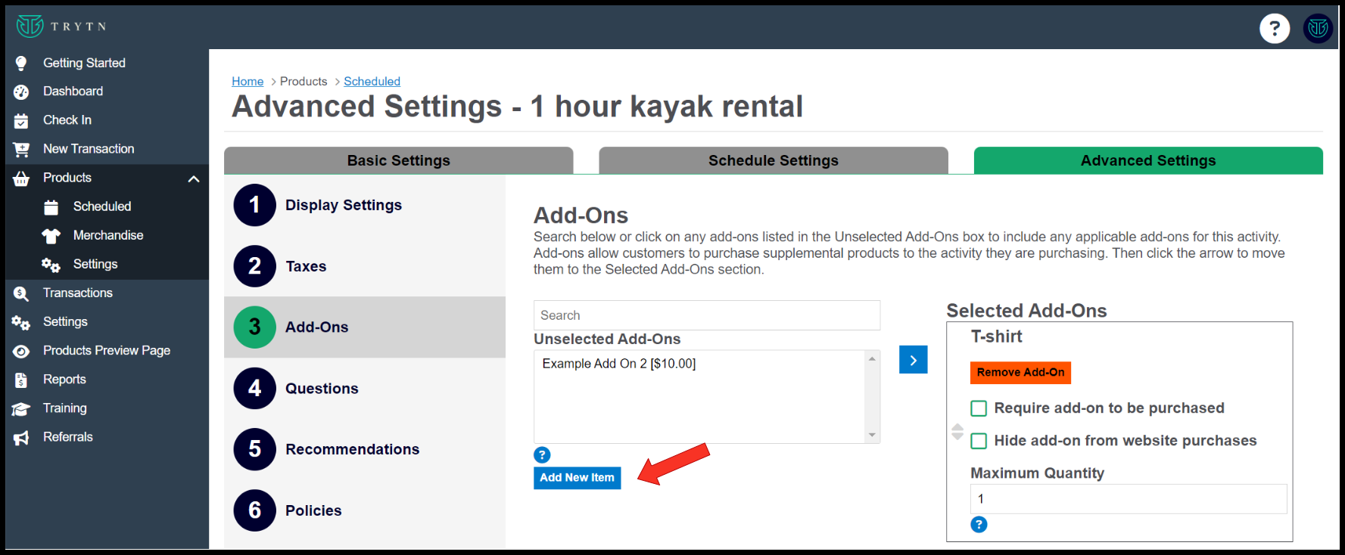
Task: Click the T-shirt selected add-on title
Action: coord(996,336)
